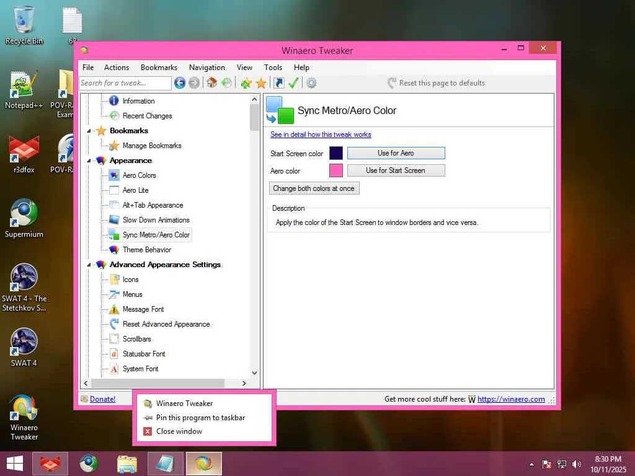Open Reset Advanced Appearance item
This screenshot has height=476, width=635.
pos(166,324)
